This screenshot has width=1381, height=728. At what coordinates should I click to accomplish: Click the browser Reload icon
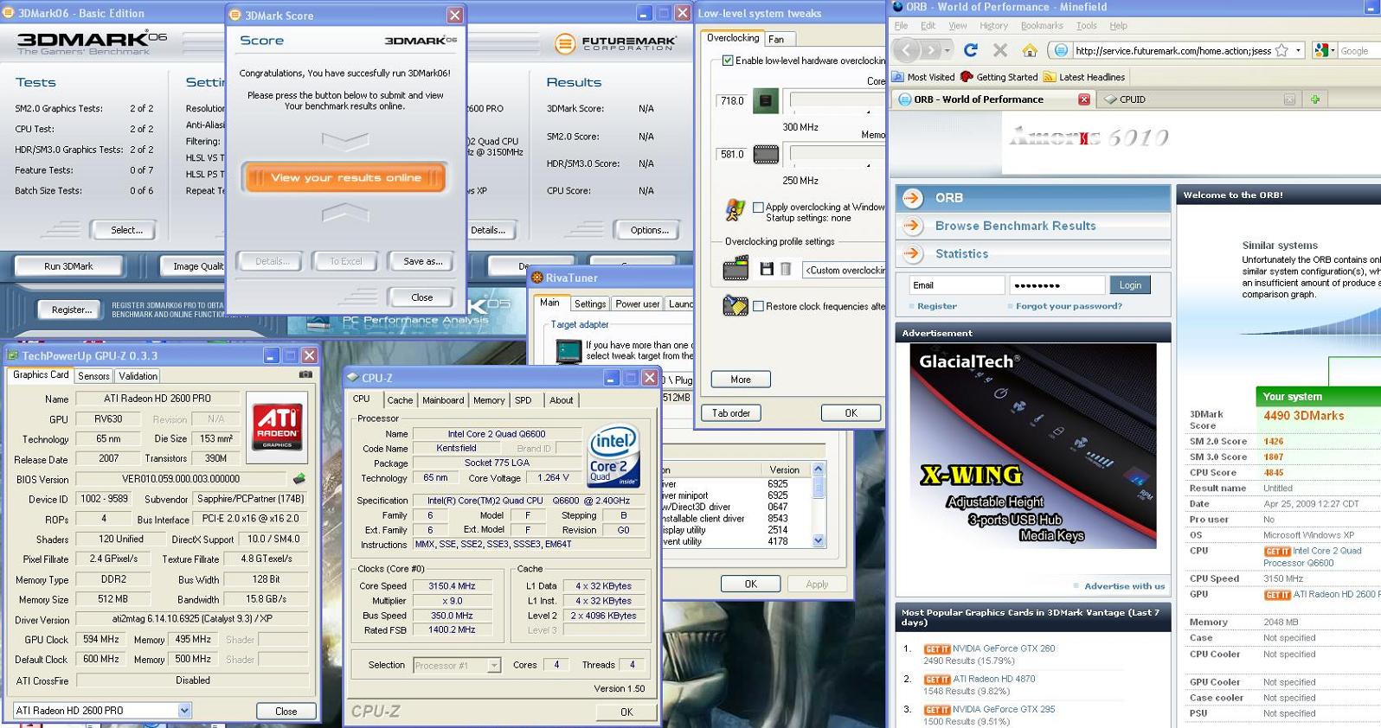click(x=970, y=50)
